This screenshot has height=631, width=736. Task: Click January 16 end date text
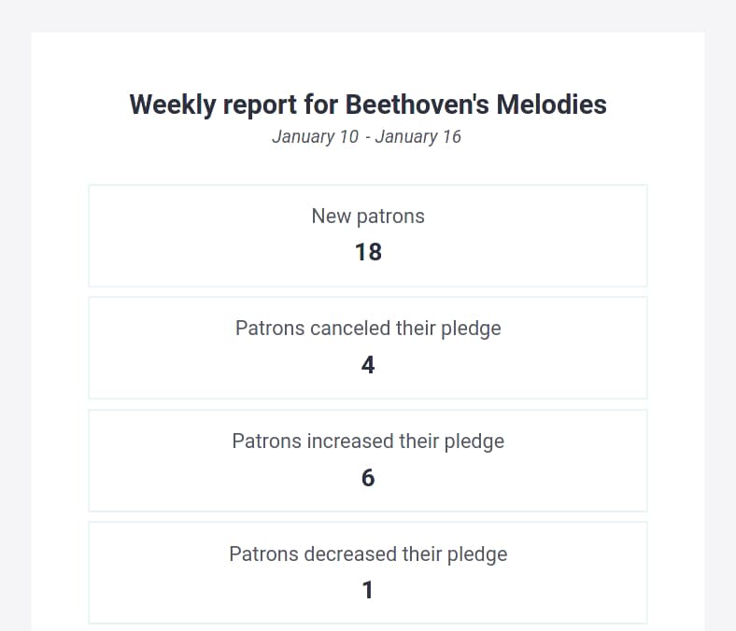pos(418,137)
